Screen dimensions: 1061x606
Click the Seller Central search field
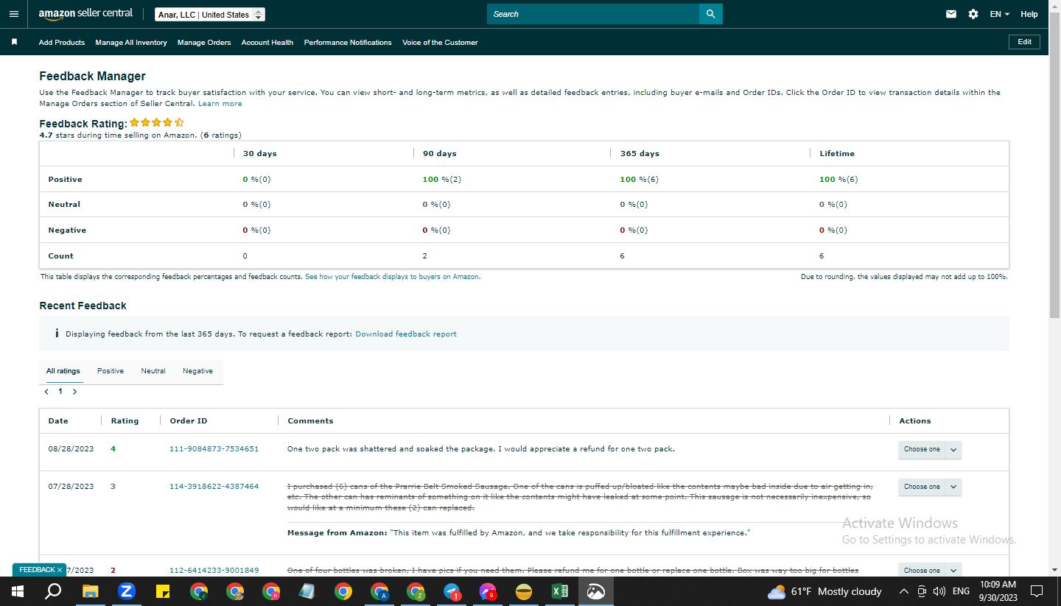tap(593, 14)
